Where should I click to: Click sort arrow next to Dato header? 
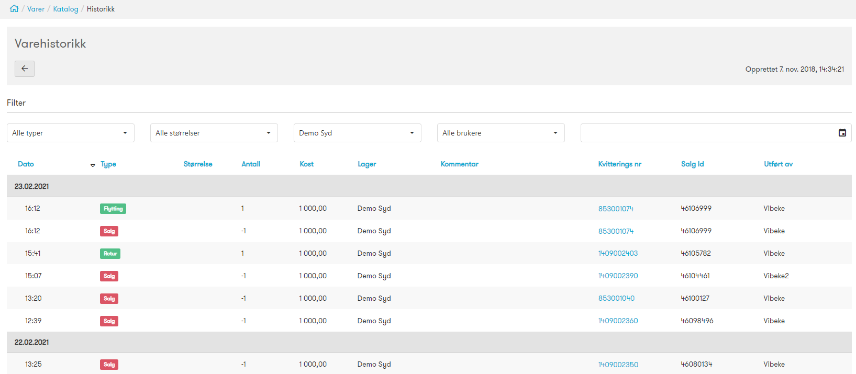click(x=93, y=165)
